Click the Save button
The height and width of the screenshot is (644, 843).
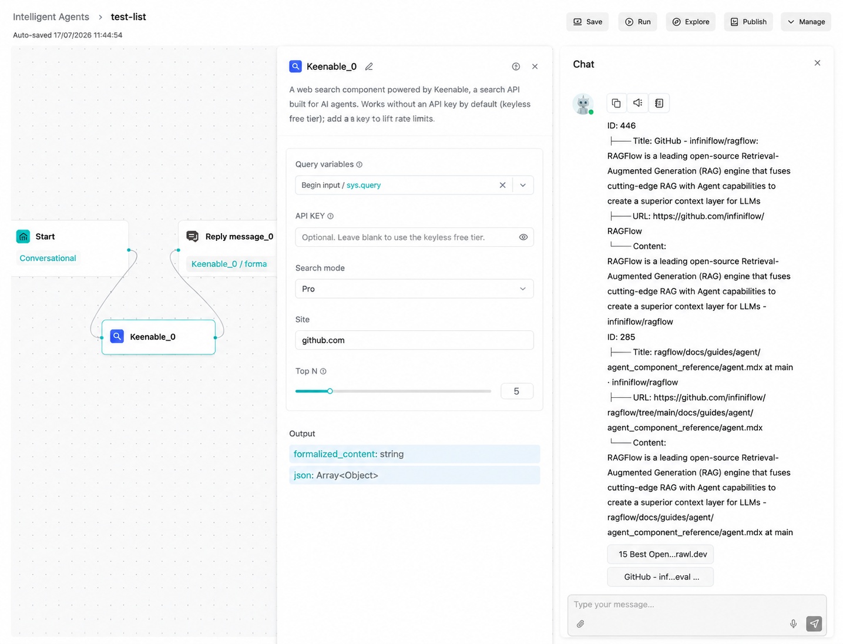(587, 22)
